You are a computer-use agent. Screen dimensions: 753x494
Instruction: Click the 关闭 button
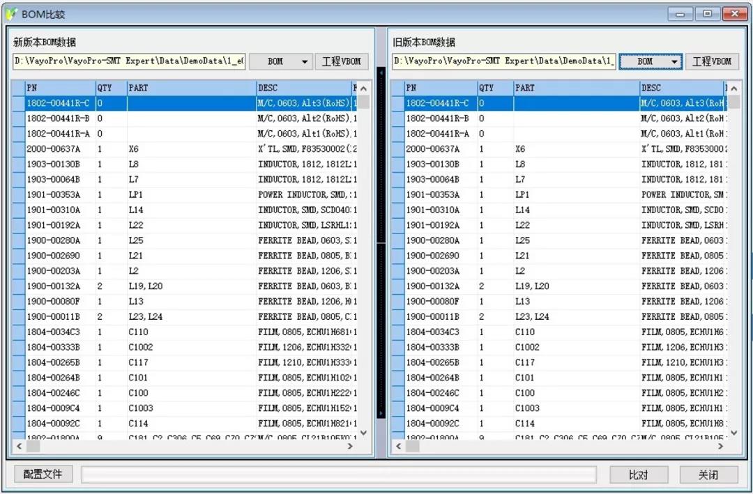click(708, 474)
